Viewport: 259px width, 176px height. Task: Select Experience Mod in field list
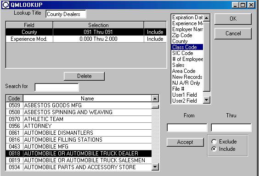coord(187,23)
